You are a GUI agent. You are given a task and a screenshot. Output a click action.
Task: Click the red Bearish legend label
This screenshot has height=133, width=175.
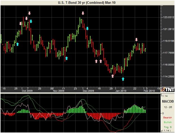point(167,117)
